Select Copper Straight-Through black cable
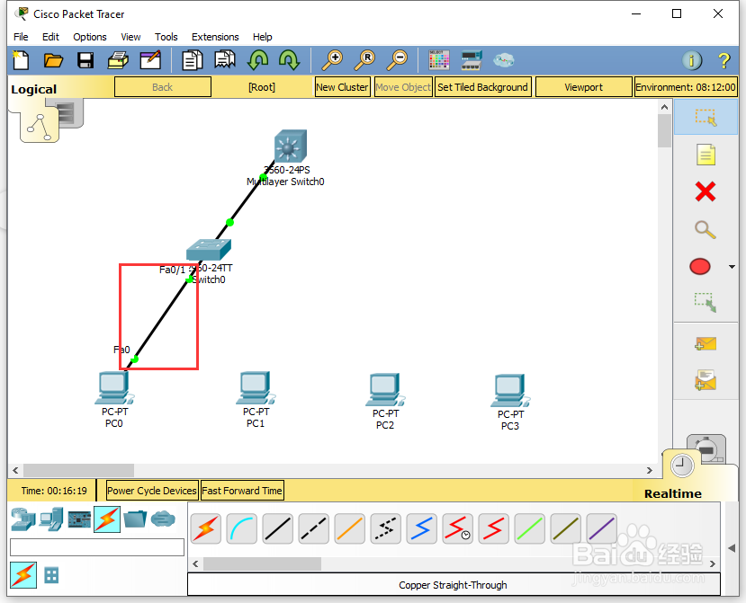The width and height of the screenshot is (746, 603). (x=278, y=528)
